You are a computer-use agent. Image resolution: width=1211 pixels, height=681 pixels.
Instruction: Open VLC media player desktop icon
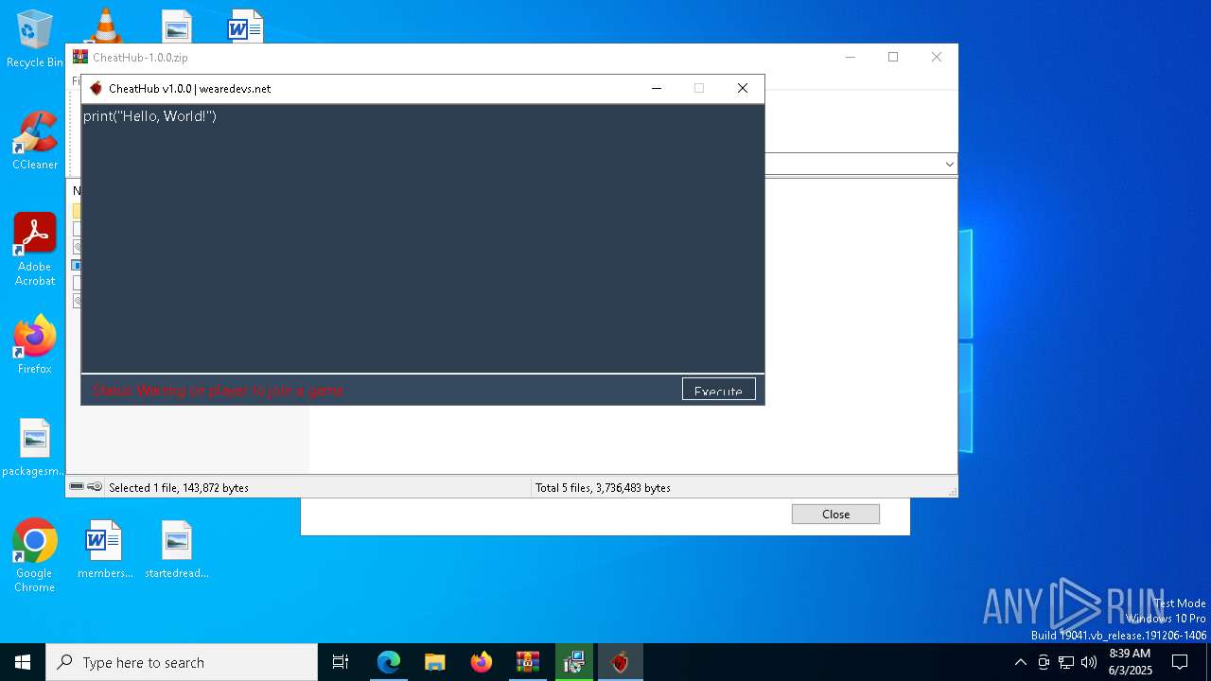point(105,26)
